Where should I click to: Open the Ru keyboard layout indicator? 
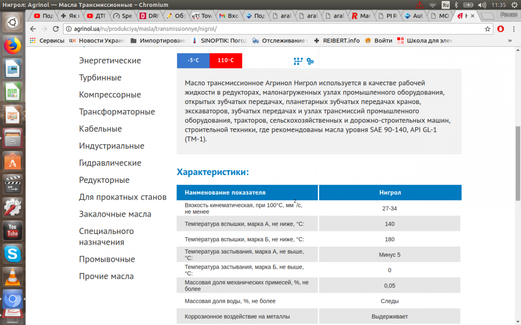(x=445, y=5)
